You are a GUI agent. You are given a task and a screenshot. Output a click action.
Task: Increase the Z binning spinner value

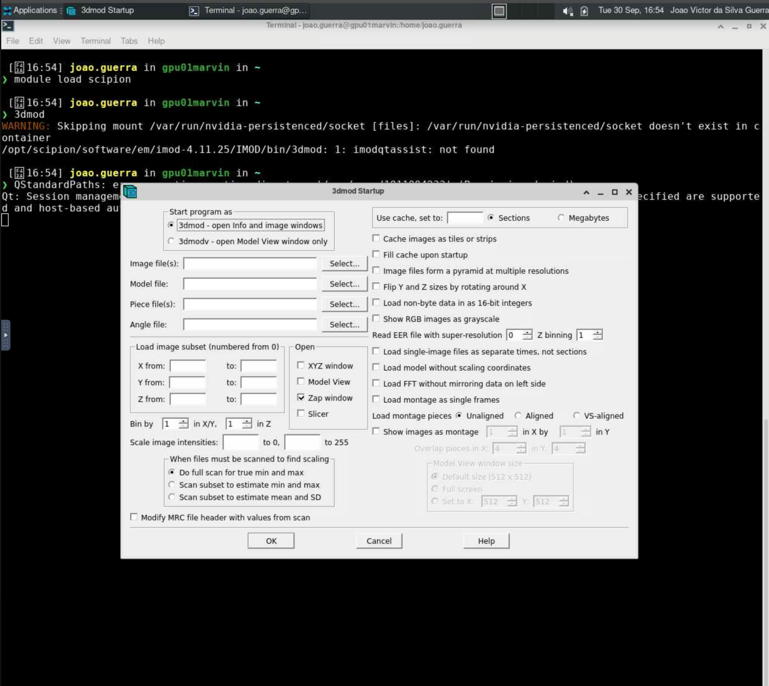click(x=598, y=332)
